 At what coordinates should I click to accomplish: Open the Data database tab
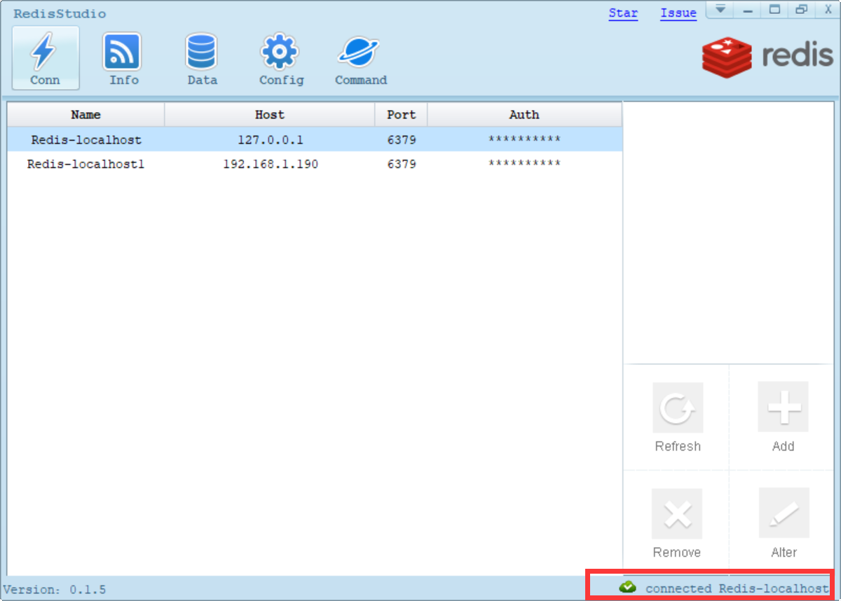click(x=202, y=58)
